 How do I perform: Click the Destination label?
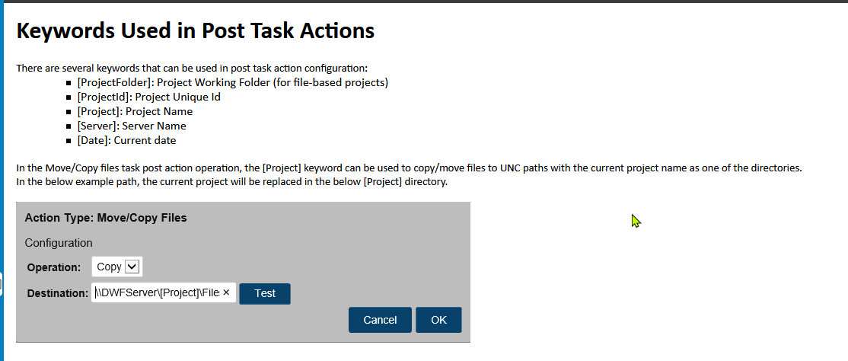[x=57, y=293]
